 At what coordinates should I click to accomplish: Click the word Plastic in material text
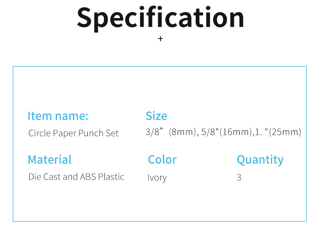point(111,177)
